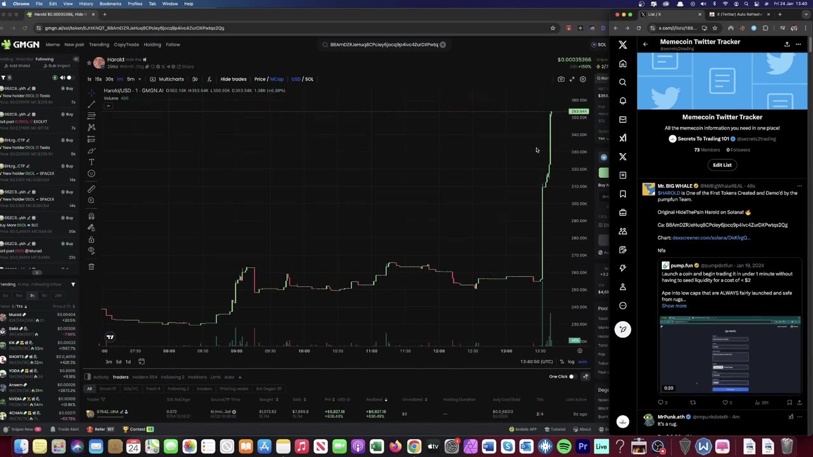
Task: Toggle percent scale on chart
Action: pyautogui.click(x=561, y=362)
